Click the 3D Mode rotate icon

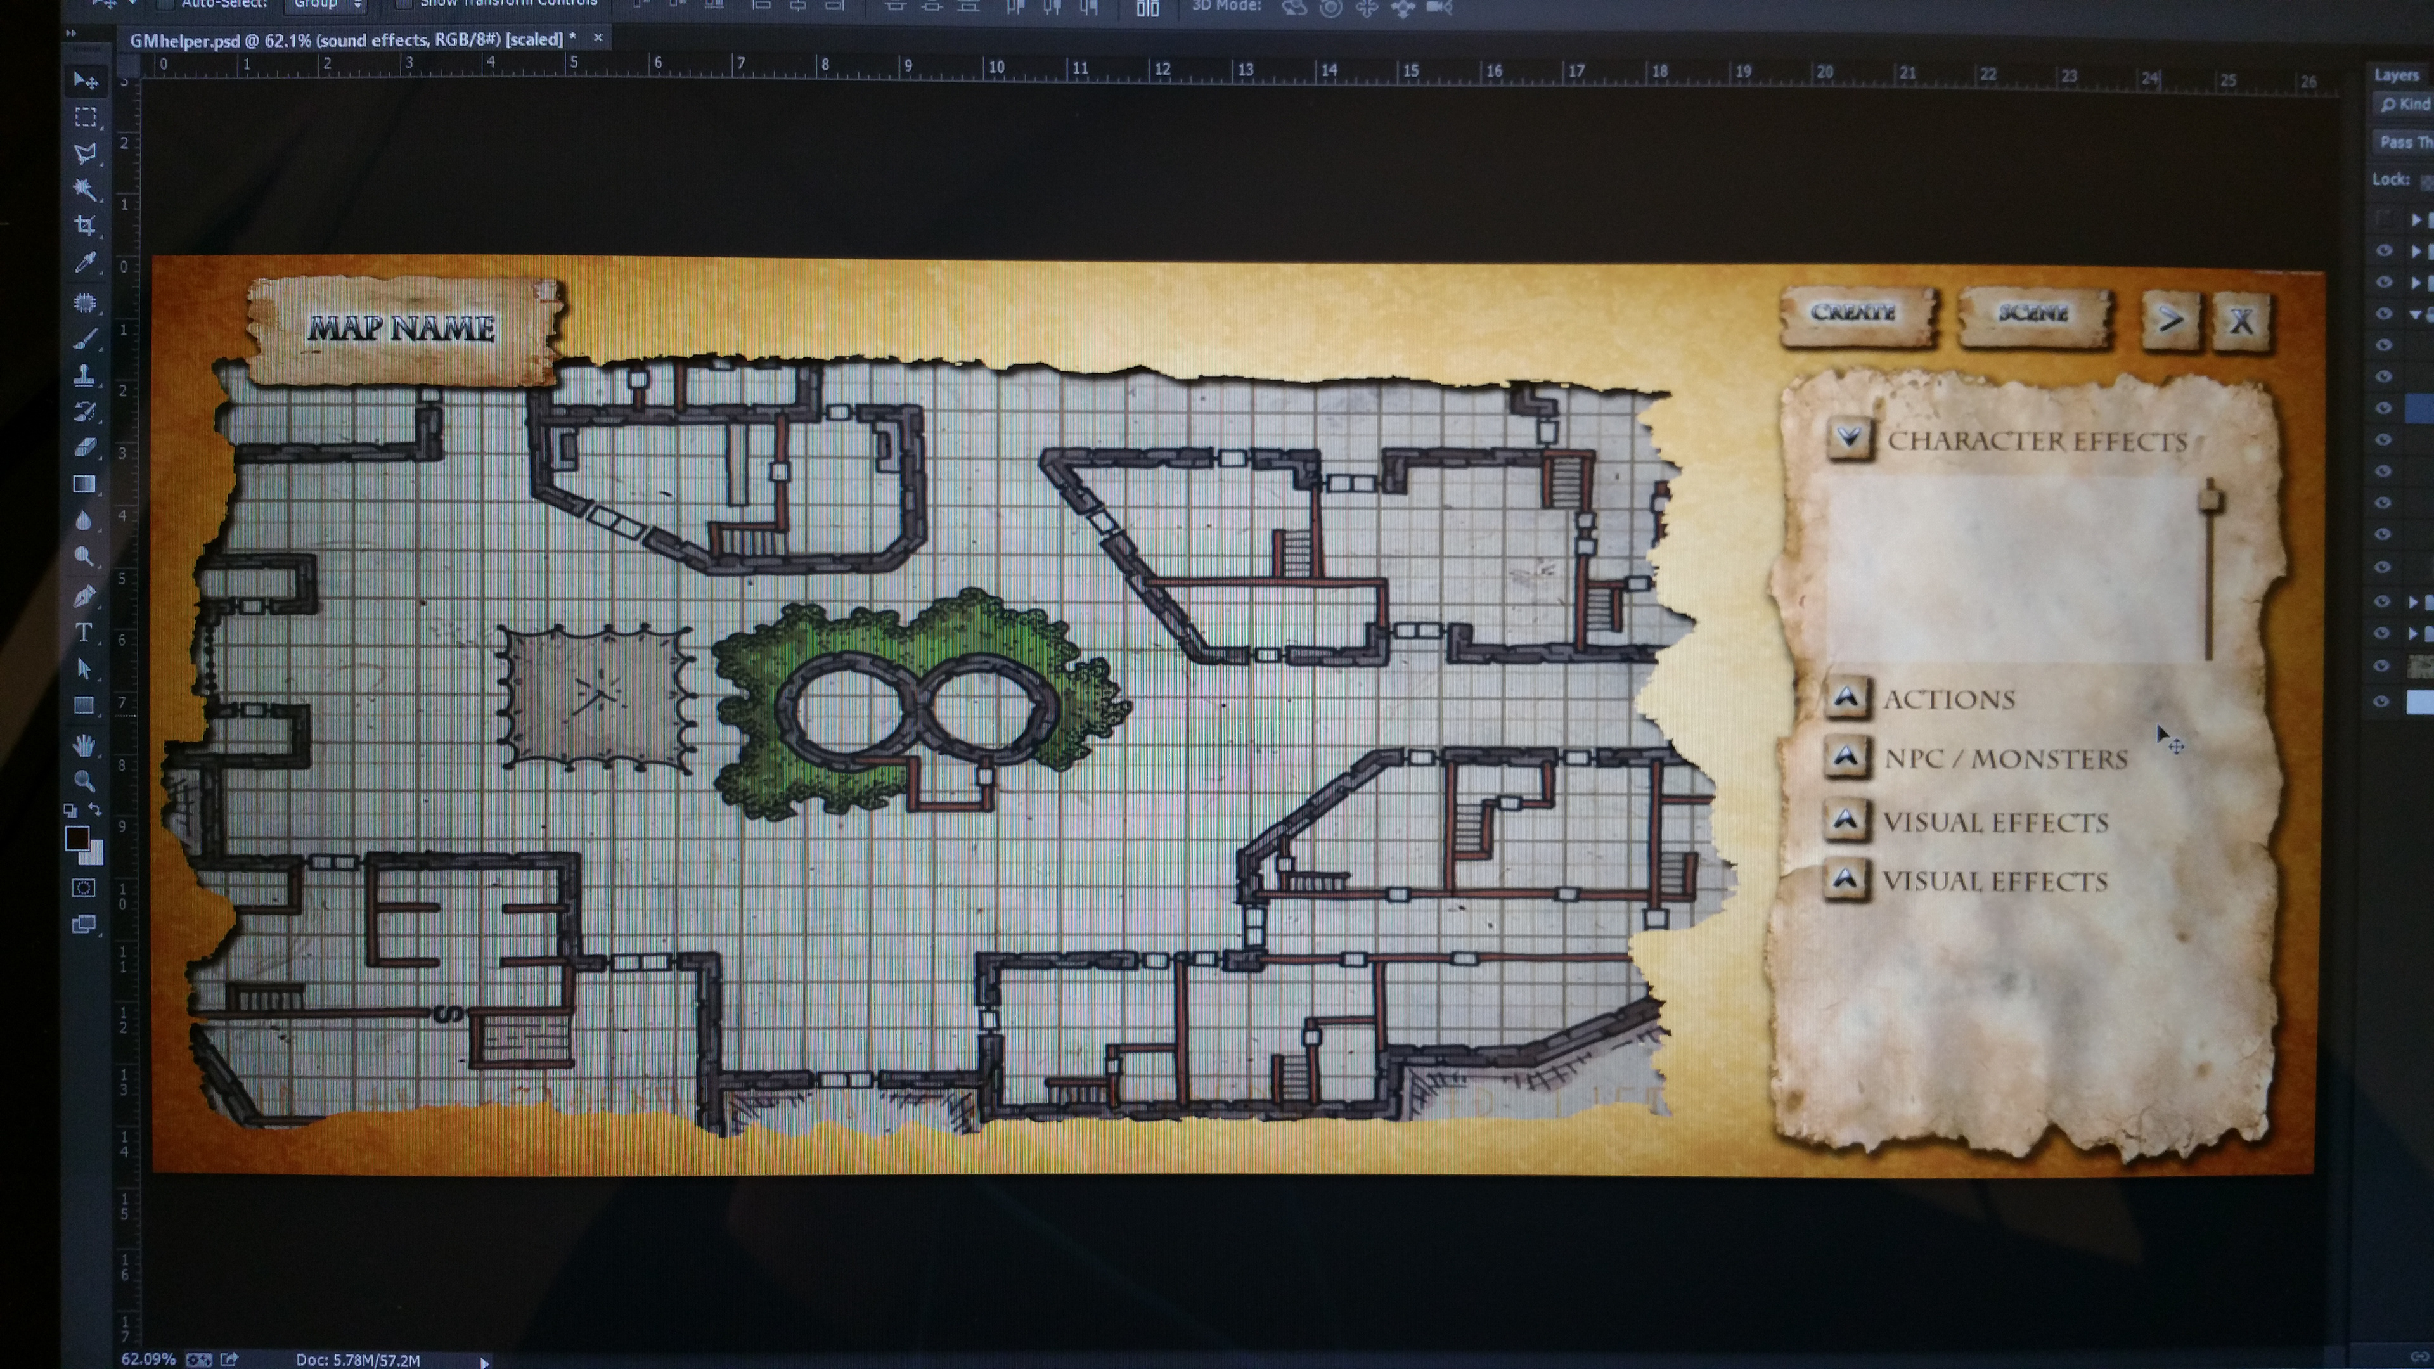[x=1294, y=8]
